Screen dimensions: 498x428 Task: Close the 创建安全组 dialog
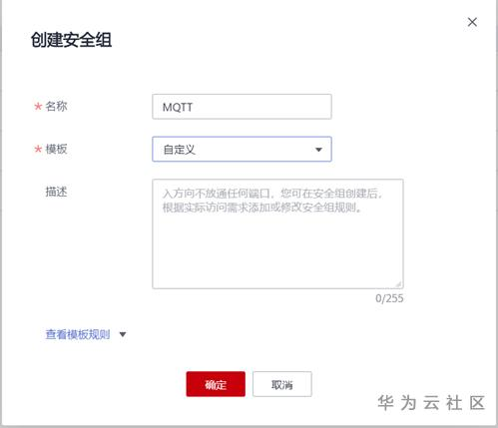(x=472, y=22)
